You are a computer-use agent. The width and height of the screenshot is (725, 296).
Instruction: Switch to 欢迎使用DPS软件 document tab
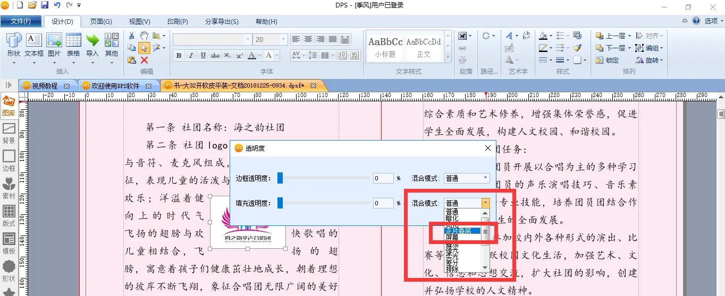click(115, 85)
